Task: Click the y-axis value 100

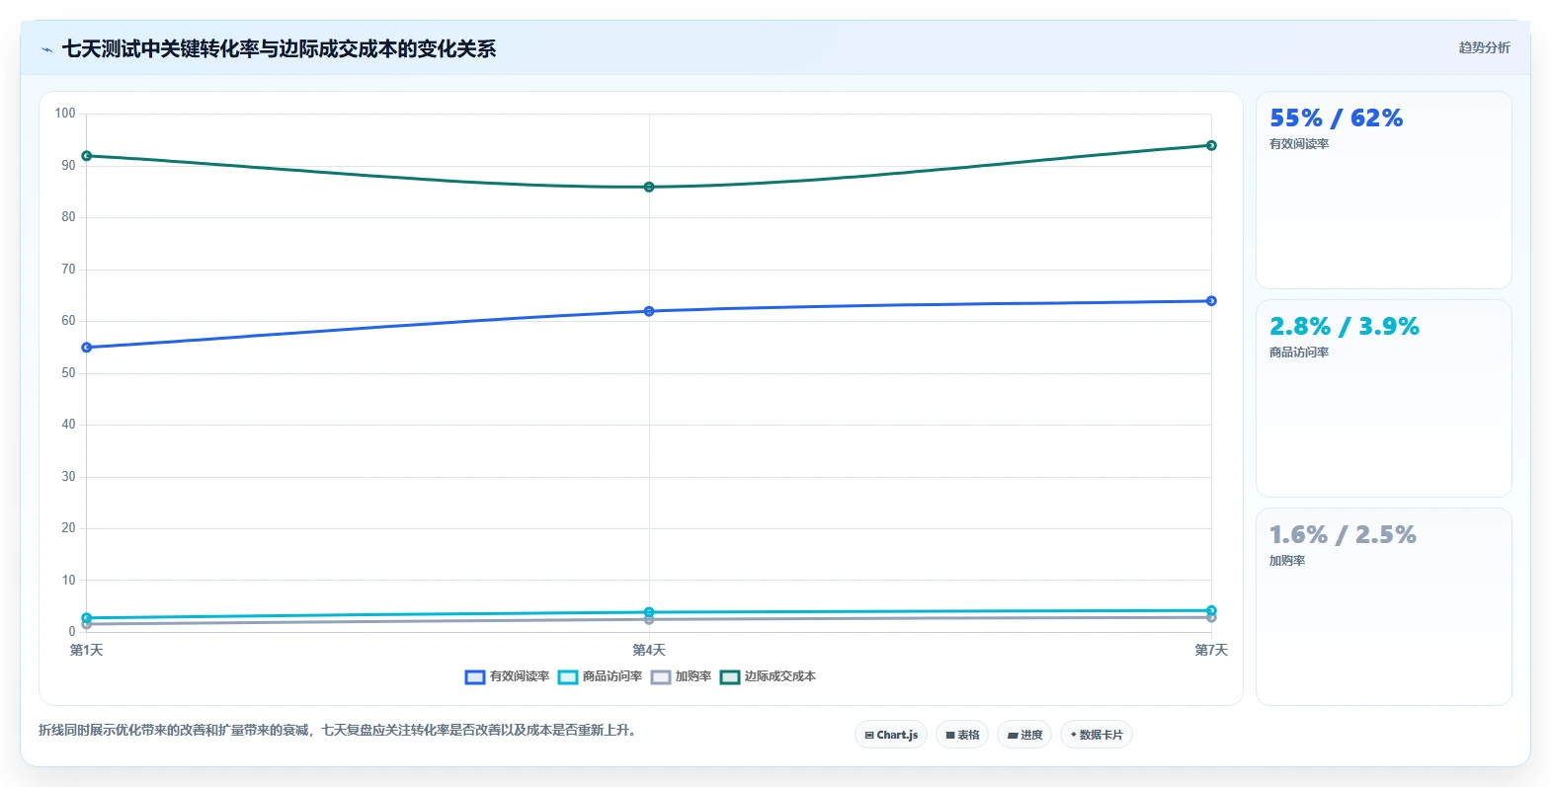Action: 65,114
